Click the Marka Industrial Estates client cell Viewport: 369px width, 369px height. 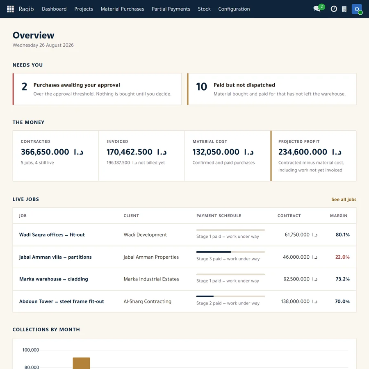click(x=151, y=279)
